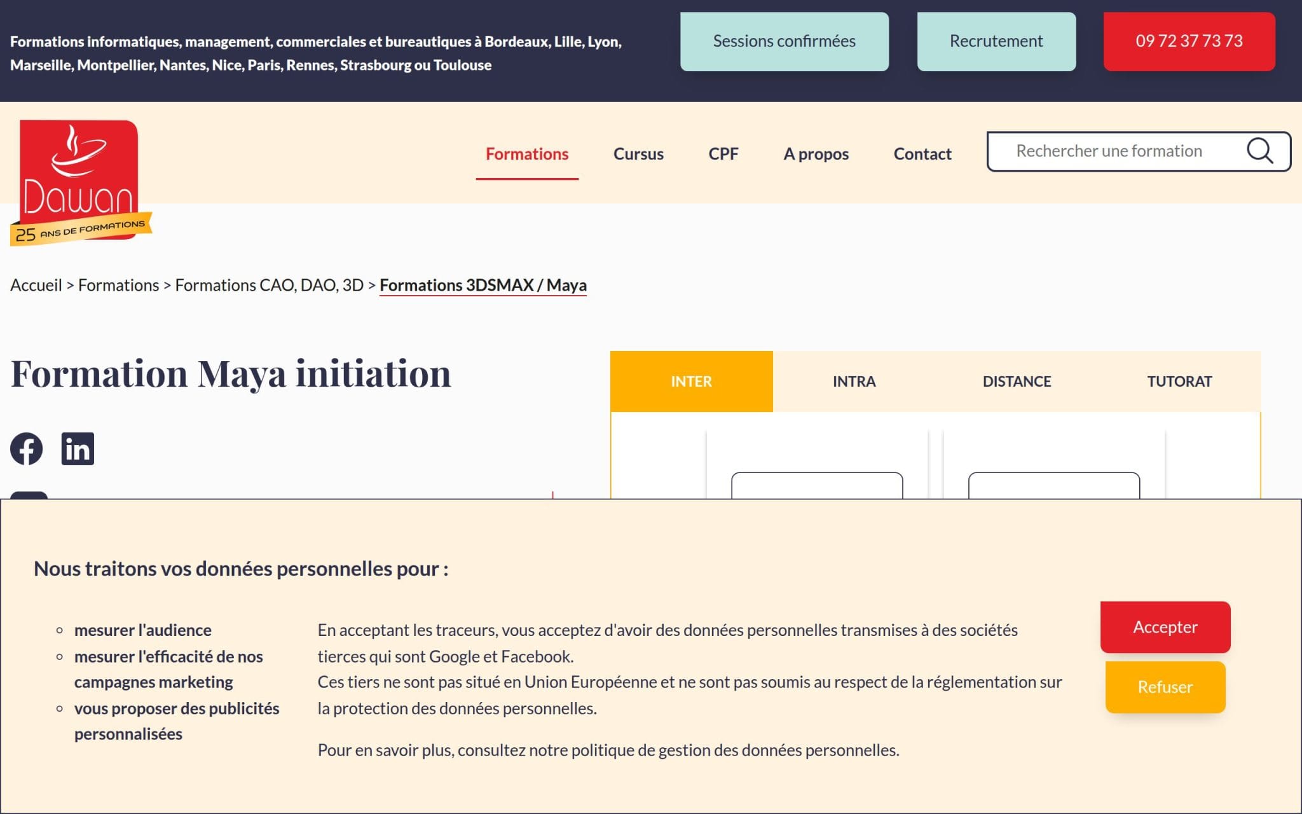Open the Recrutement button

pos(996,41)
